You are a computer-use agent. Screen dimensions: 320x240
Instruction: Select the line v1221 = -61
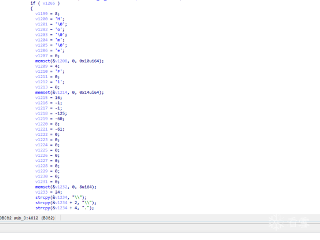50,130
